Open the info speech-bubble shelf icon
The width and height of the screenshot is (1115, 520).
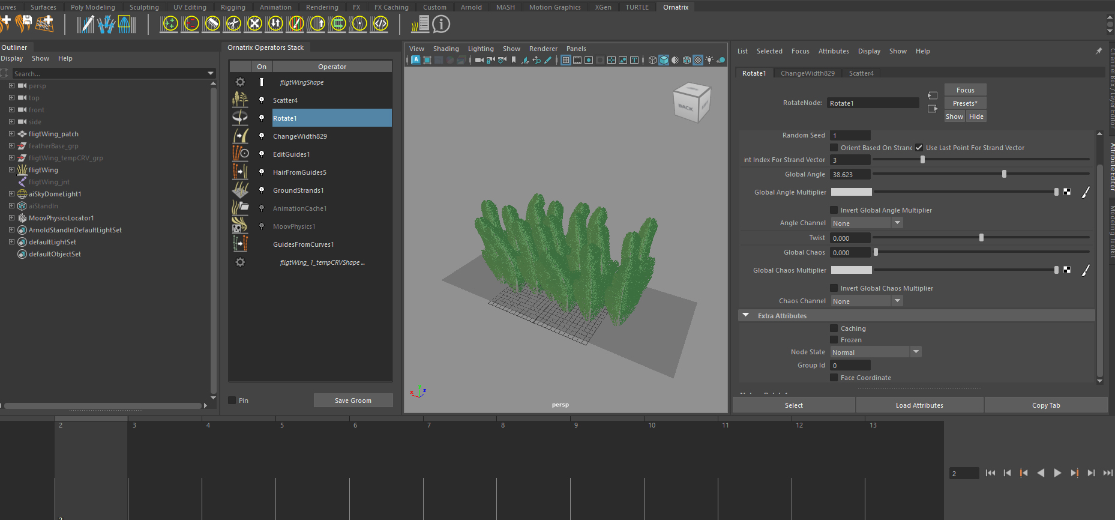tap(441, 24)
